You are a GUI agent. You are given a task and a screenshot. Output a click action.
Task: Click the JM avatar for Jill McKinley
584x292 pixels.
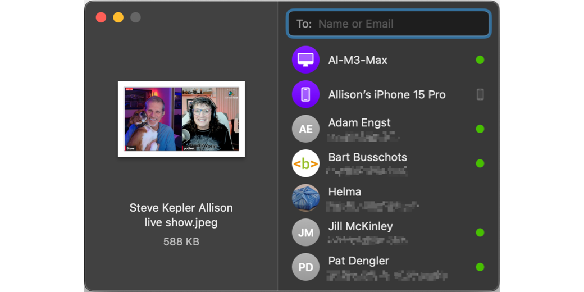[305, 232]
